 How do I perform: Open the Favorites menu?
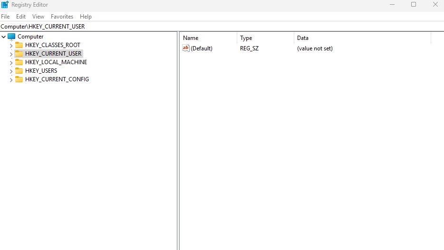[x=62, y=17]
